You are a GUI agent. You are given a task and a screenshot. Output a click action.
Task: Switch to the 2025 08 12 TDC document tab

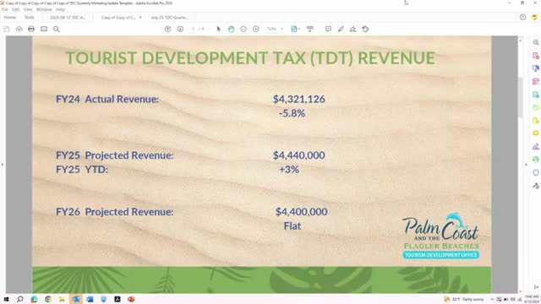point(68,17)
